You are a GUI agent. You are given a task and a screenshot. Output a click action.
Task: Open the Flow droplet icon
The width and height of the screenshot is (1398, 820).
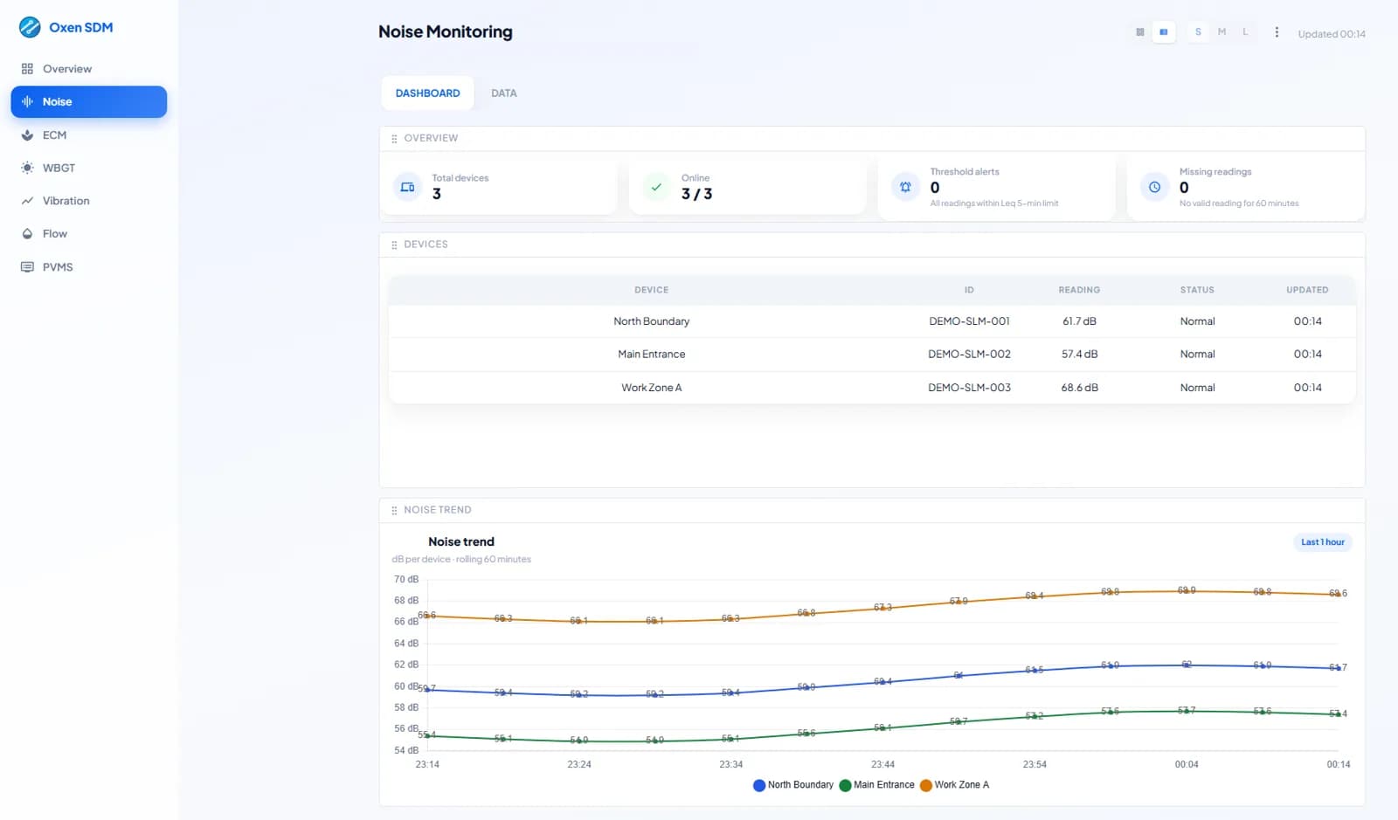(27, 234)
